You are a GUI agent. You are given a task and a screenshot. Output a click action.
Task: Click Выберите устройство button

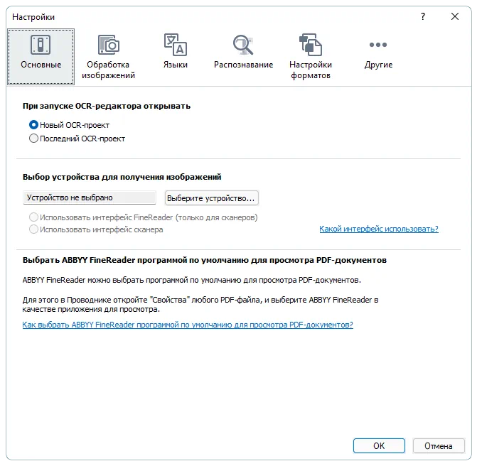(211, 198)
